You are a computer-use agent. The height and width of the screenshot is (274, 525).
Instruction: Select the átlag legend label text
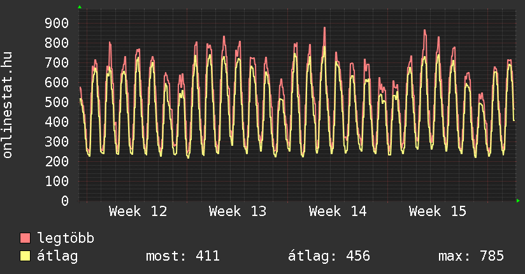point(57,256)
